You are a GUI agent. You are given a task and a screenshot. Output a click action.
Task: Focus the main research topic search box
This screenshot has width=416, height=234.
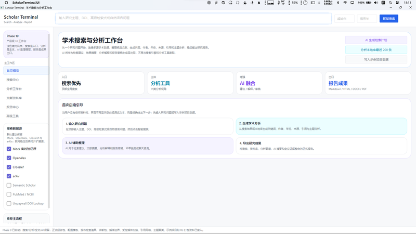click(x=193, y=18)
